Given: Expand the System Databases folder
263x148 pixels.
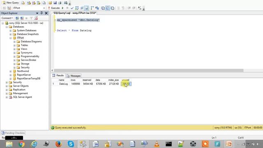Looking at the screenshot, I should click(x=11, y=30).
